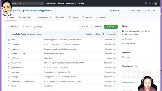Open the setup.py file

coord(15,77)
